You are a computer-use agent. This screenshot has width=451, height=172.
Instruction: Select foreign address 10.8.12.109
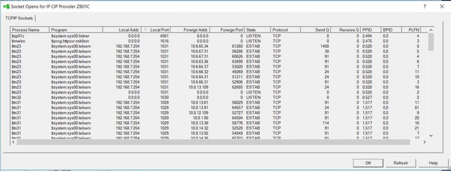[x=199, y=113]
